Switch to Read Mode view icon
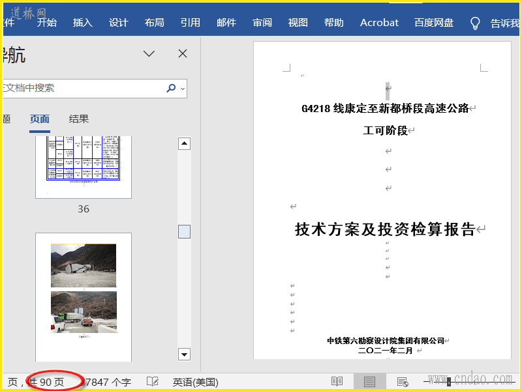The image size is (522, 391). click(x=337, y=382)
